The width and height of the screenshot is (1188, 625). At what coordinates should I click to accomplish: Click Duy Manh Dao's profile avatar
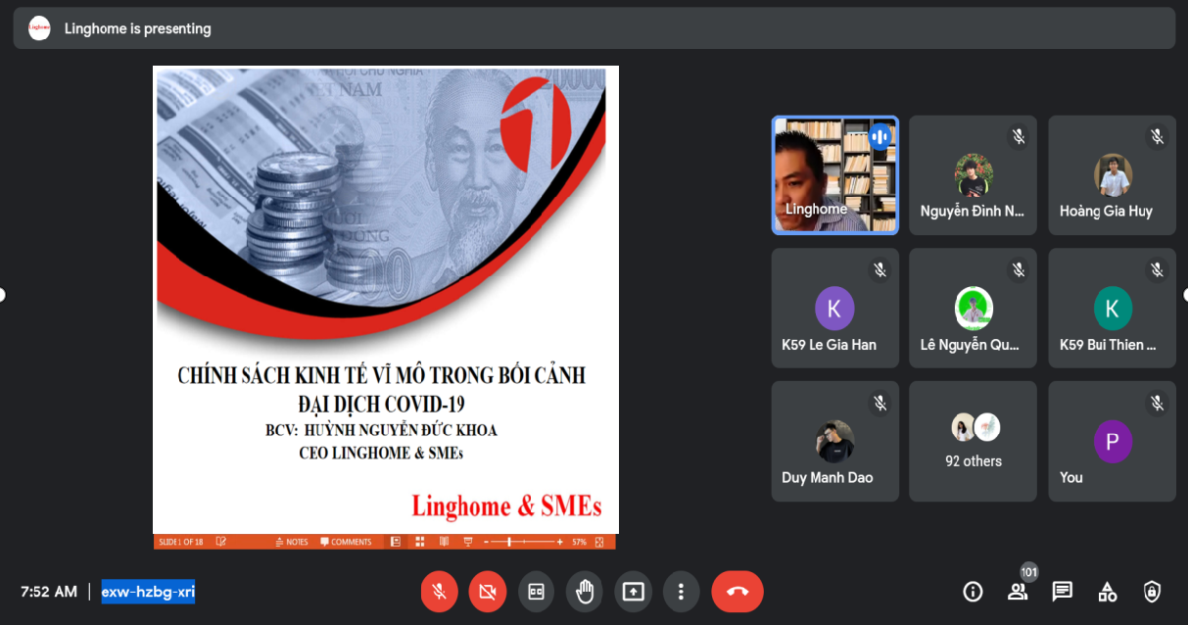click(x=834, y=441)
